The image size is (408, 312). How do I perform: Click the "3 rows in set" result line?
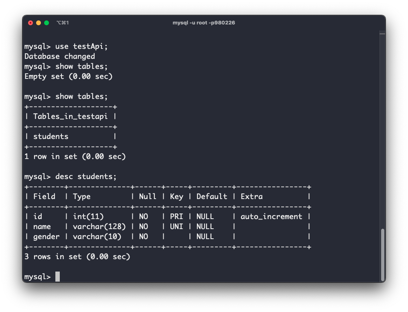[x=77, y=257]
